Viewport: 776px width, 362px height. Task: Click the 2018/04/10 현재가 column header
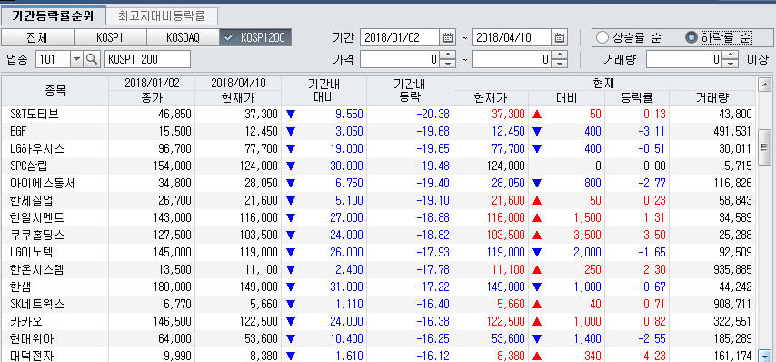(x=238, y=91)
